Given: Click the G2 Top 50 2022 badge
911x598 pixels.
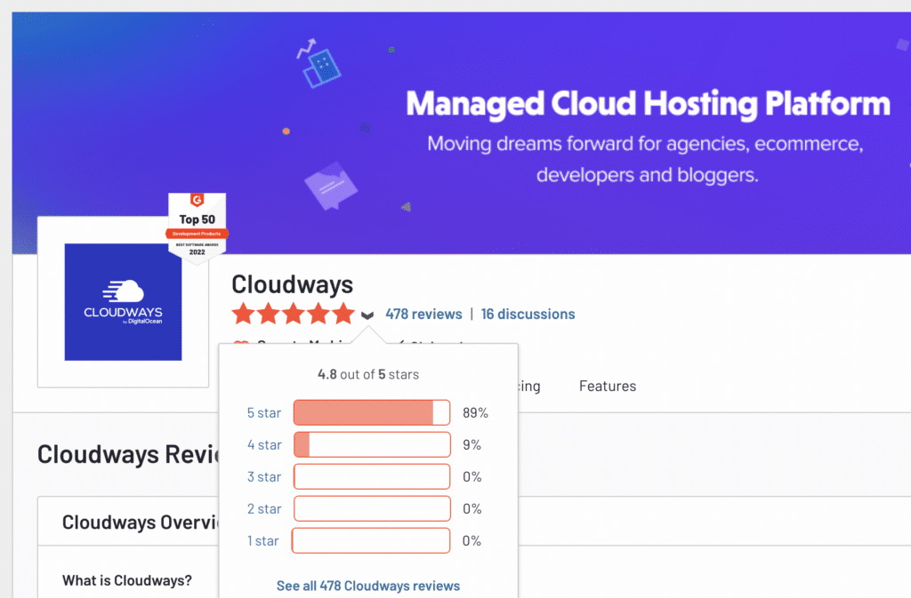Looking at the screenshot, I should (197, 228).
